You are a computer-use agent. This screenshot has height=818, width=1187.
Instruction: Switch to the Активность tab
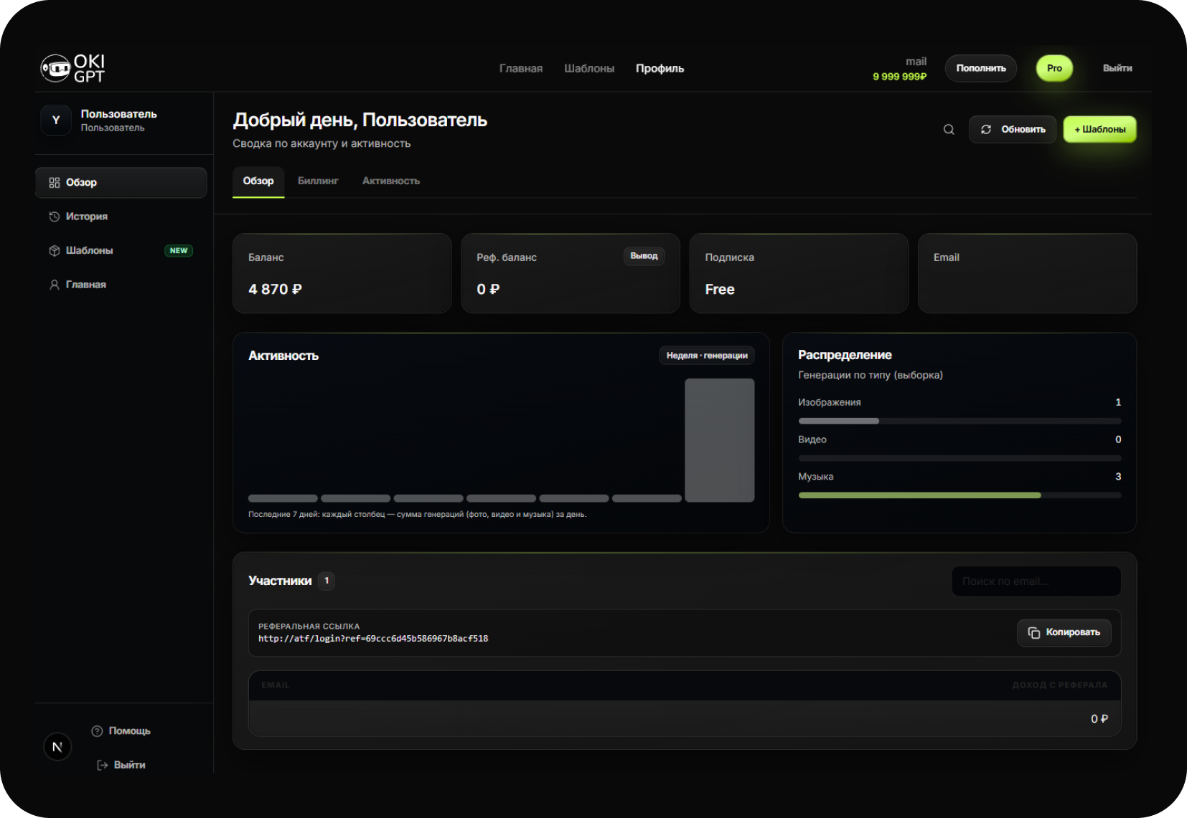391,181
